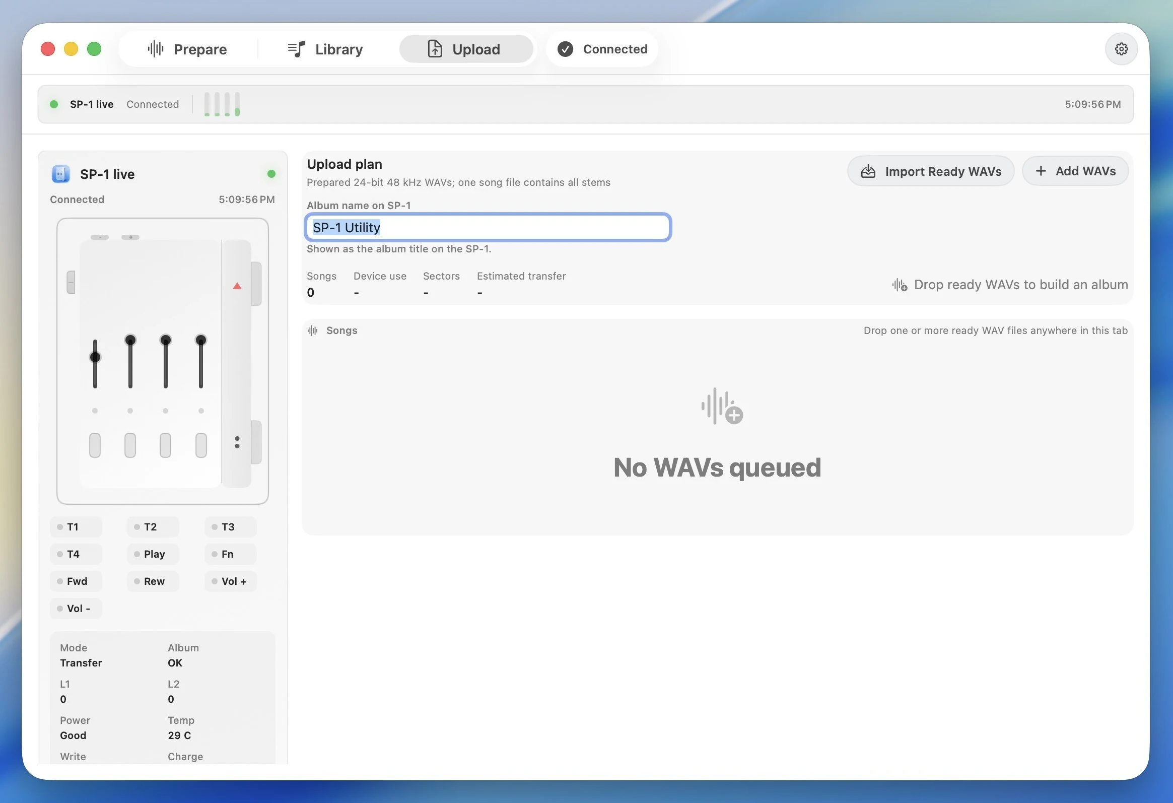Click the large waveform-plus empty state icon

721,407
